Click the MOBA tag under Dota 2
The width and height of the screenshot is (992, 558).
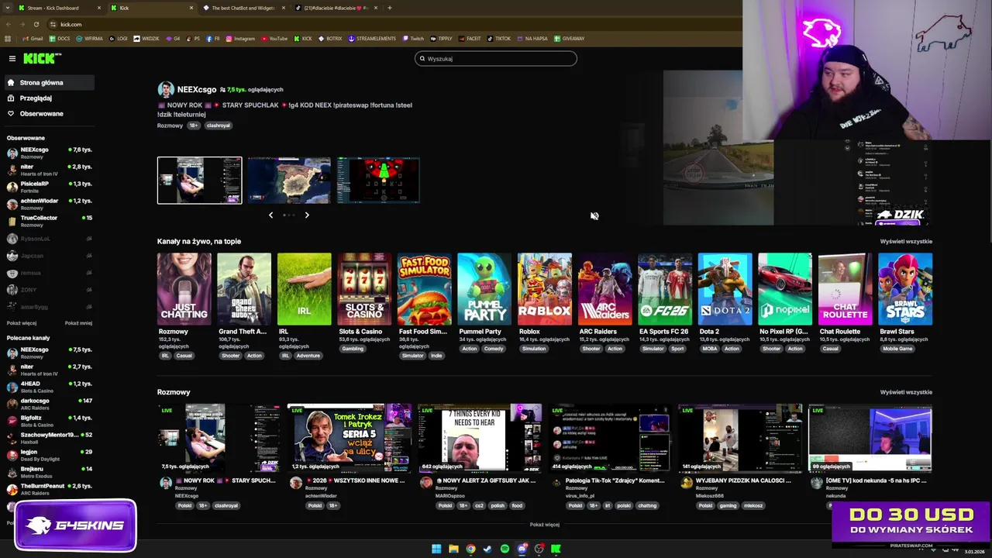[709, 349]
